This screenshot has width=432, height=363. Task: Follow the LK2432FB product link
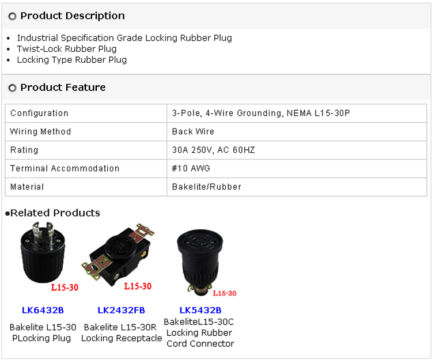click(121, 311)
